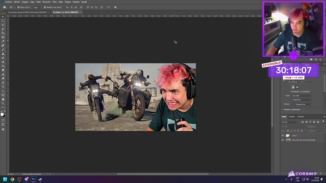
Task: Close the Sin título-1 document tab
Action: pos(81,12)
